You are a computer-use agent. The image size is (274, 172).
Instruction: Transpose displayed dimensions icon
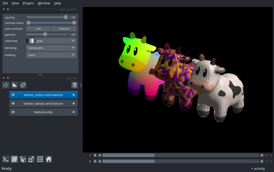tap(32, 159)
